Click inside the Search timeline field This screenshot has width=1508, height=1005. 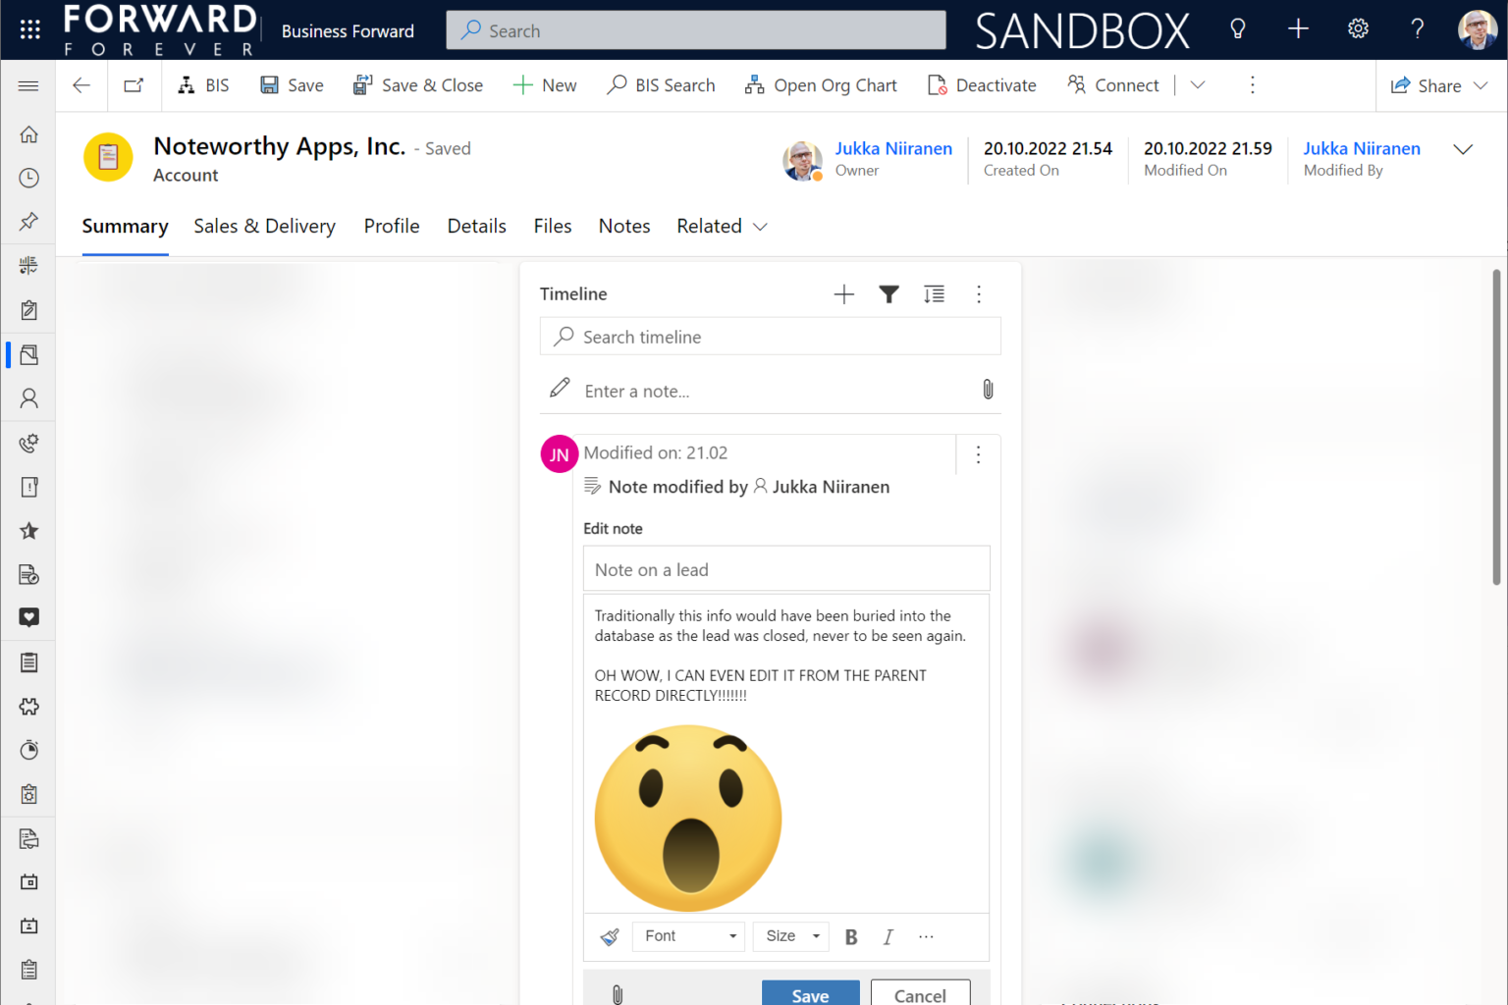[770, 337]
